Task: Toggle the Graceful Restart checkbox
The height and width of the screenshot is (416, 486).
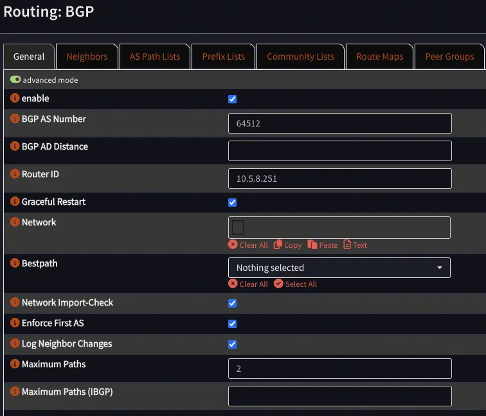Action: tap(232, 202)
